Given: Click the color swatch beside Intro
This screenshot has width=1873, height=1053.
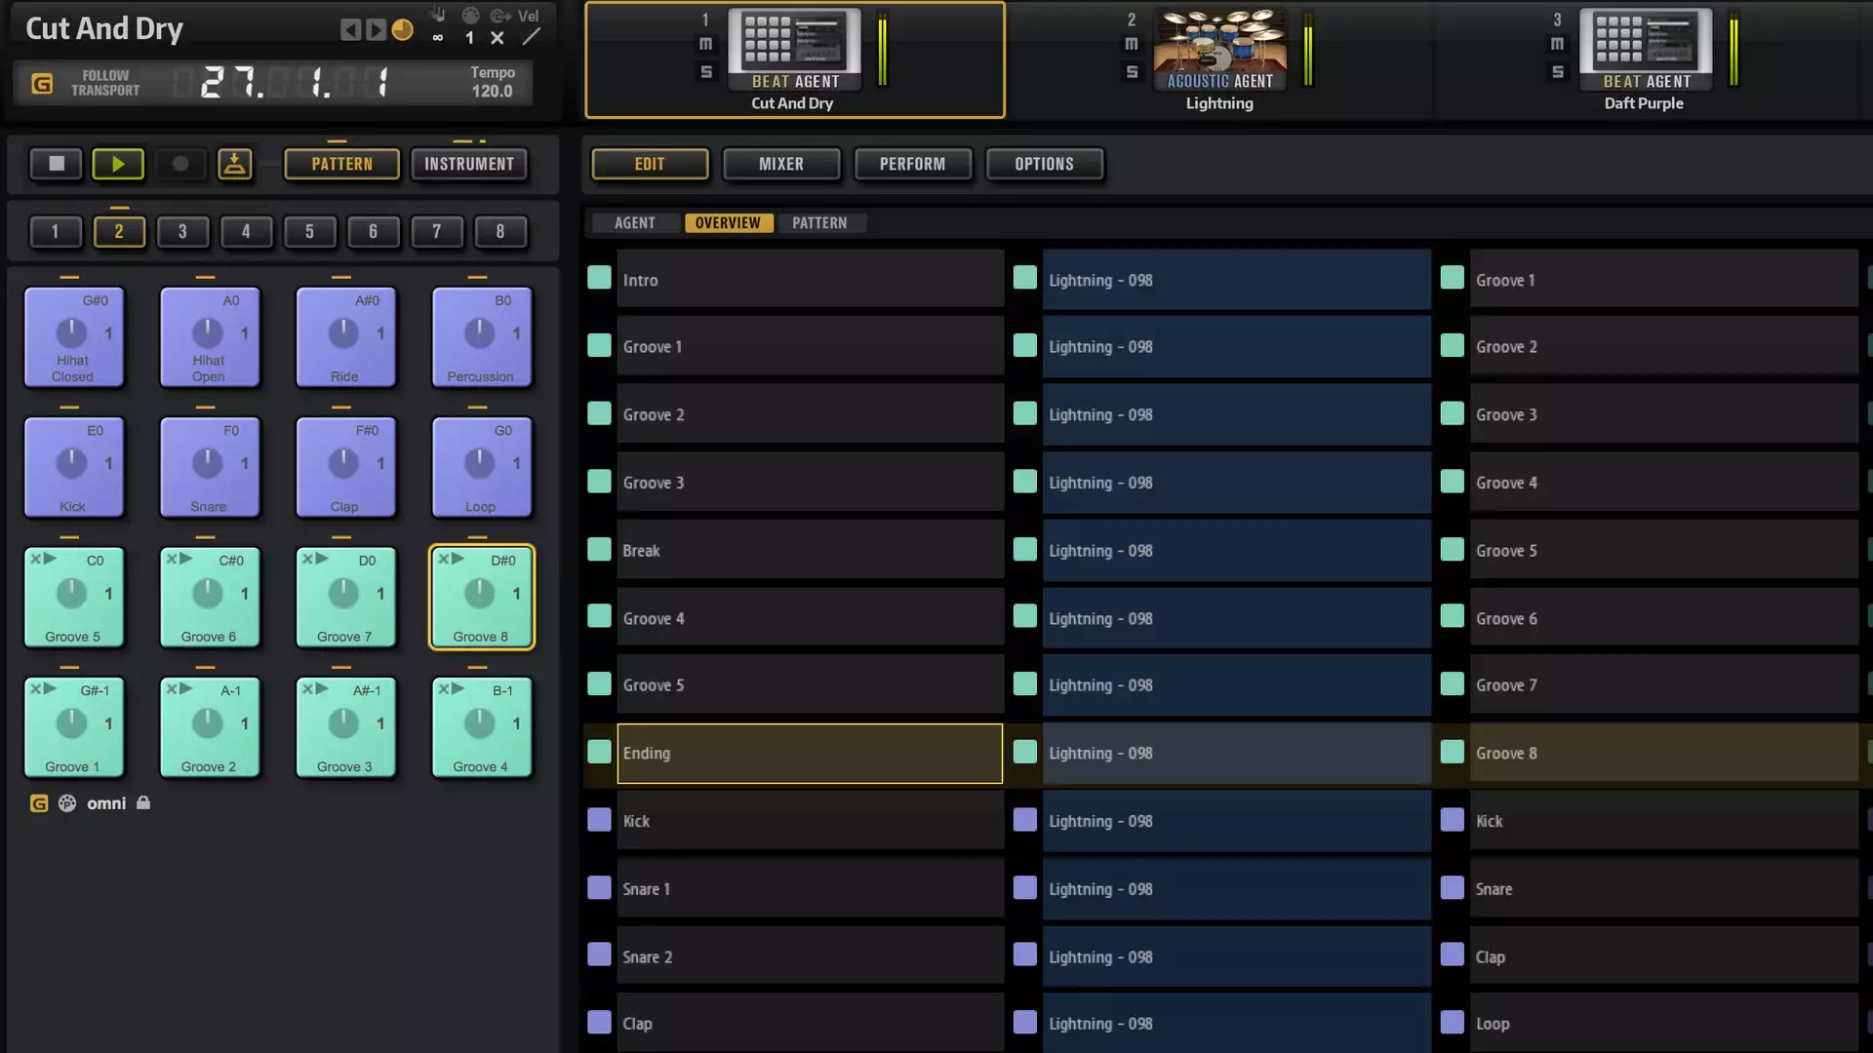Looking at the screenshot, I should tap(599, 279).
